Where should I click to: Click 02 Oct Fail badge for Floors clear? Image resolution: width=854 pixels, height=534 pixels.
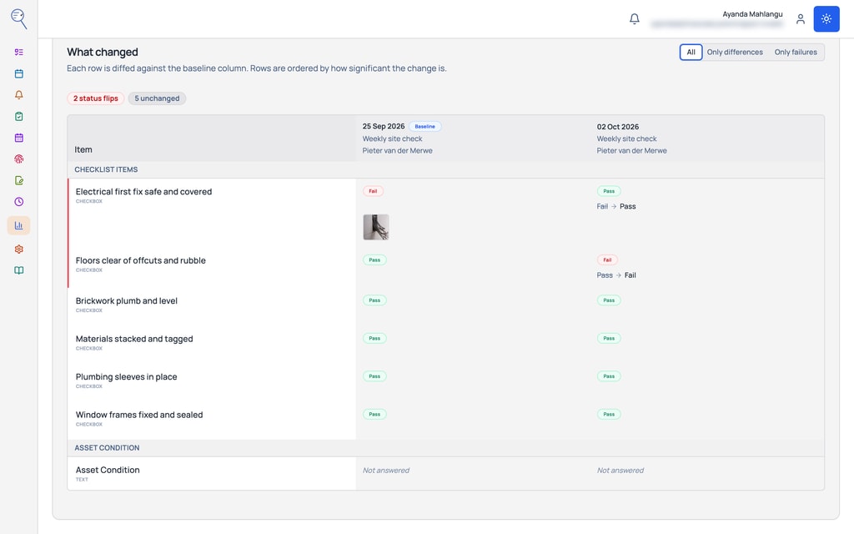pos(607,260)
